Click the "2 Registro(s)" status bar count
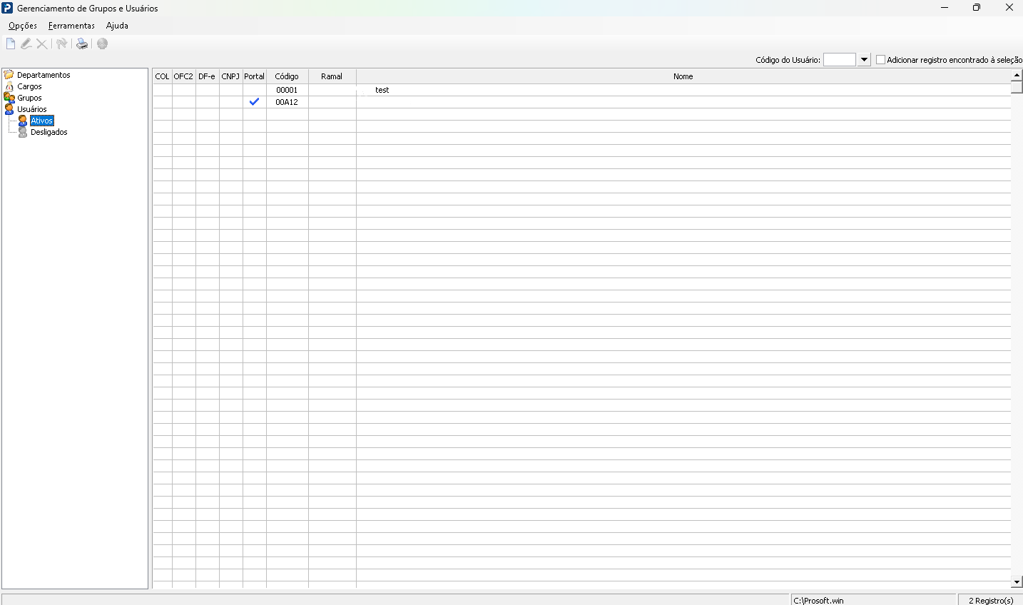The width and height of the screenshot is (1023, 605). [x=991, y=601]
